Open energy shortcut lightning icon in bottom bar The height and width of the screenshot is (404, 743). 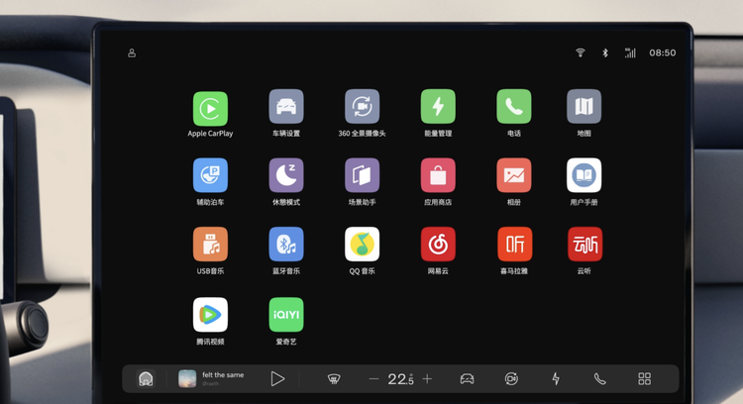pos(556,379)
